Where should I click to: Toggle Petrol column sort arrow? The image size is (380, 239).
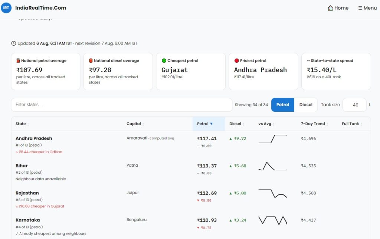[x=211, y=124]
